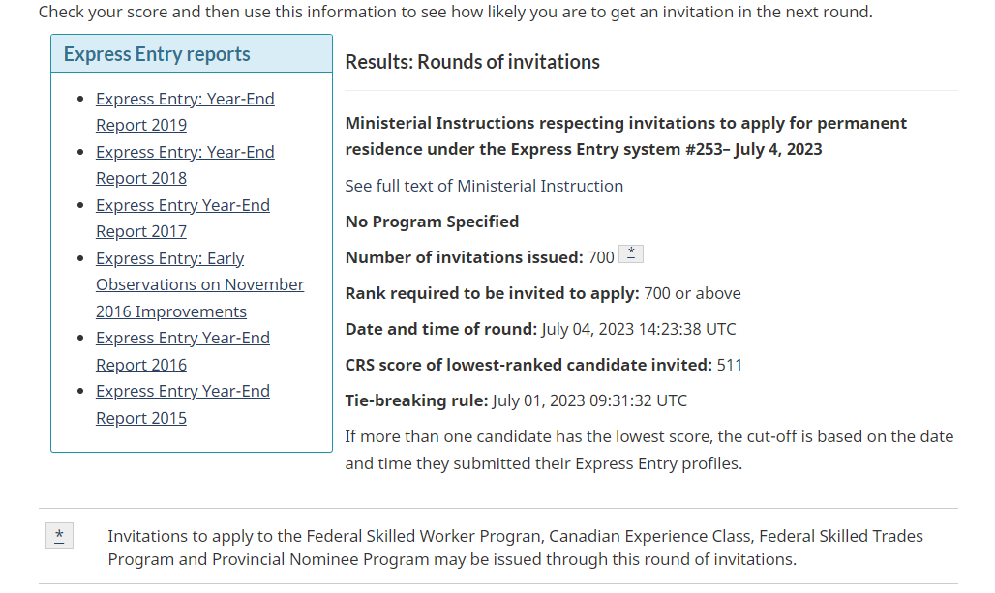Follow See full text of Ministerial Instruction
995x593 pixels.
[x=484, y=186]
